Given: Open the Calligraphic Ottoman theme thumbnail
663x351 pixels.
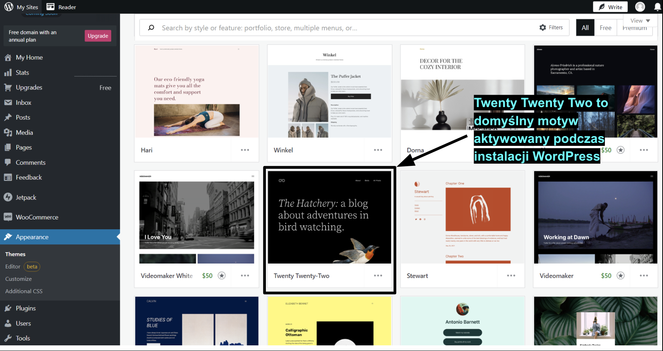Looking at the screenshot, I should (330, 321).
